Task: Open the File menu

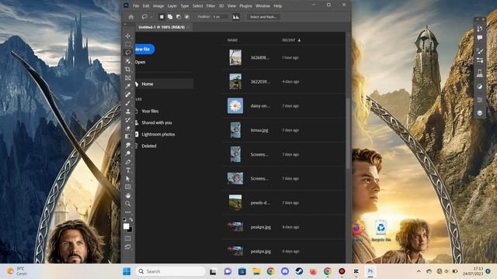Action: (136, 5)
